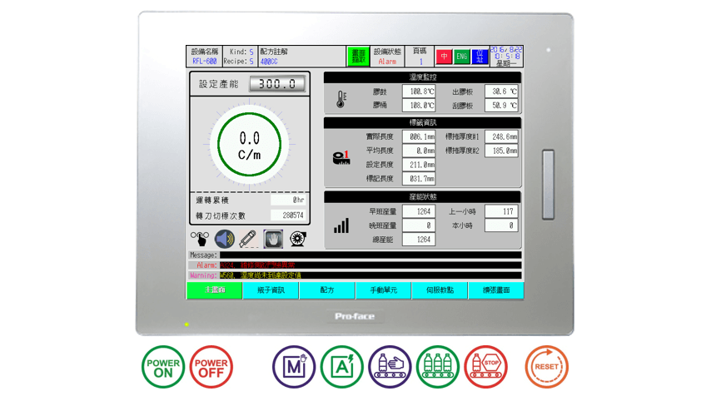
Task: Tap the RFL-600 equipment name
Action: (204, 62)
